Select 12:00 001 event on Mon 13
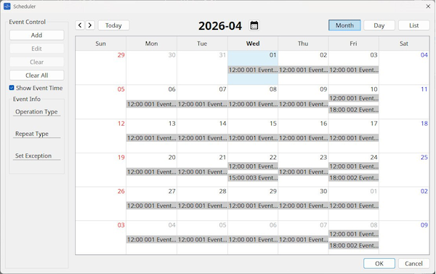 (152, 138)
